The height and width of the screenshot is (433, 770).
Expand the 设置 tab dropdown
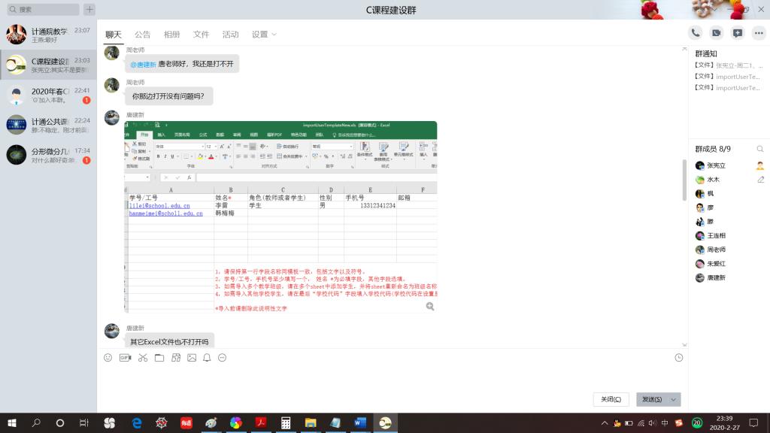[265, 35]
